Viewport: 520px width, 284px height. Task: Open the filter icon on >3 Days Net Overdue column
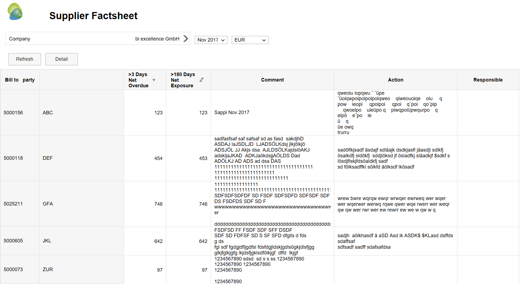(154, 80)
